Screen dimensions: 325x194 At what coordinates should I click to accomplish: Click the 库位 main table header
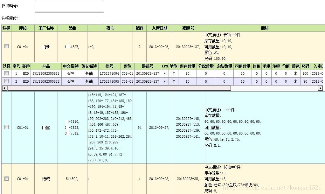[23, 28]
